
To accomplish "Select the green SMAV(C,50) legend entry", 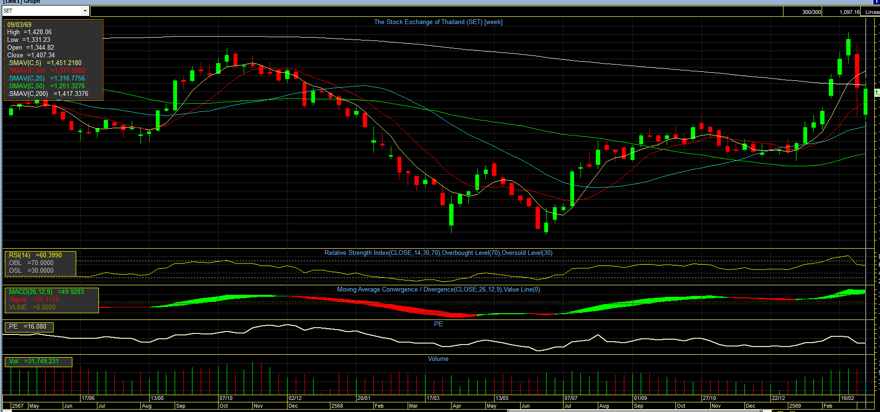I will tap(46, 86).
